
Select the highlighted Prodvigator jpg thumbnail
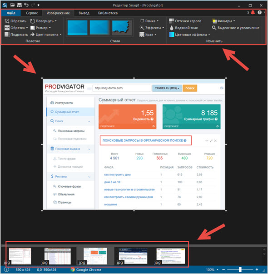(x=95, y=256)
